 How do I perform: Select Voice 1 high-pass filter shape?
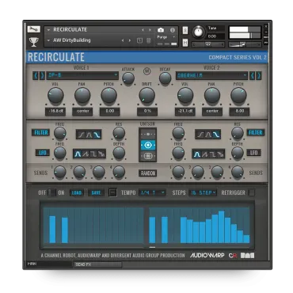tap(82, 135)
